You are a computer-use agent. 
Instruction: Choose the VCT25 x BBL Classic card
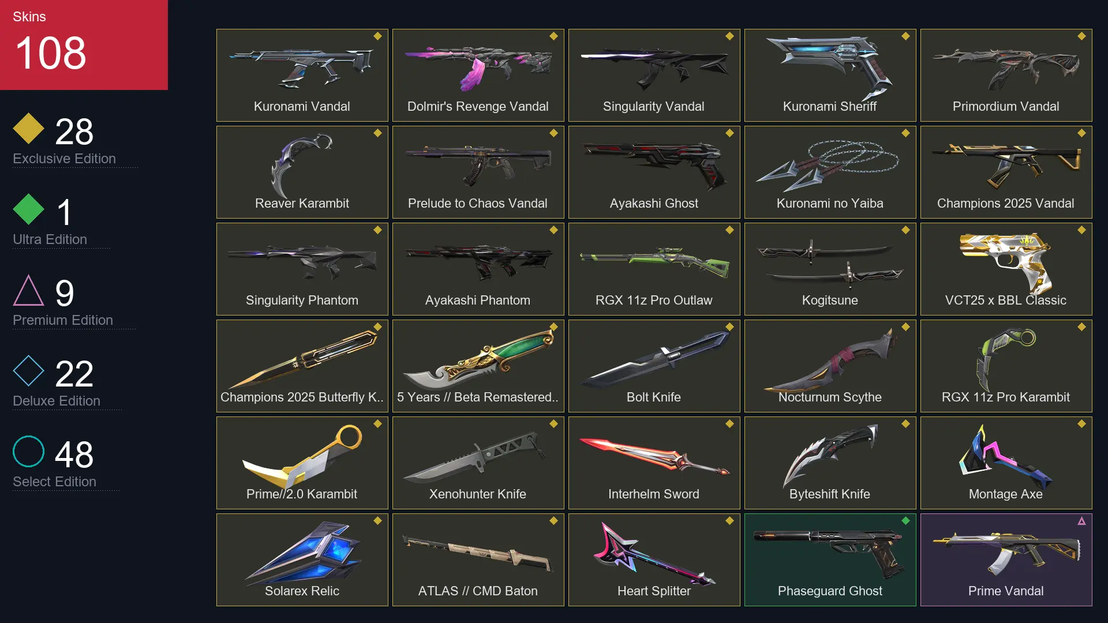(1006, 269)
